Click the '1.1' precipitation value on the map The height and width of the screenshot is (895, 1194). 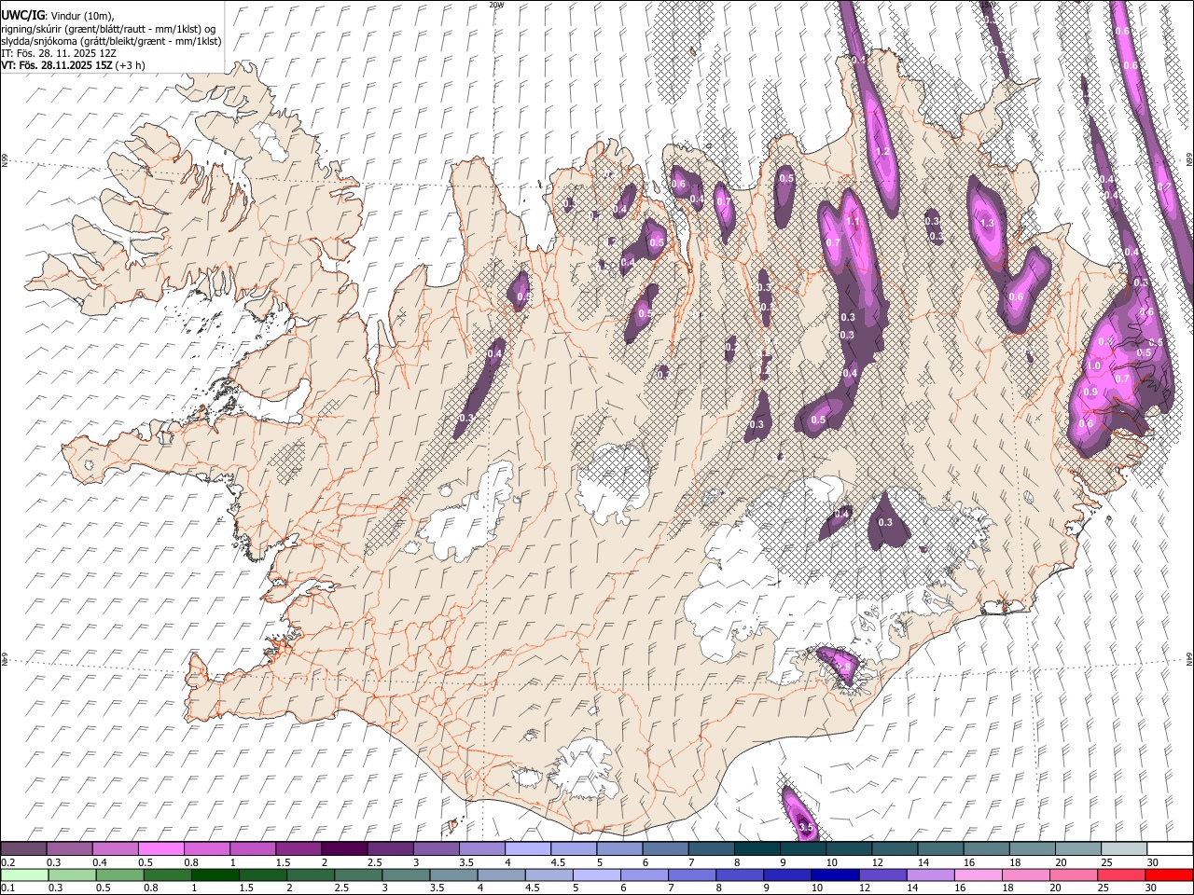(853, 222)
